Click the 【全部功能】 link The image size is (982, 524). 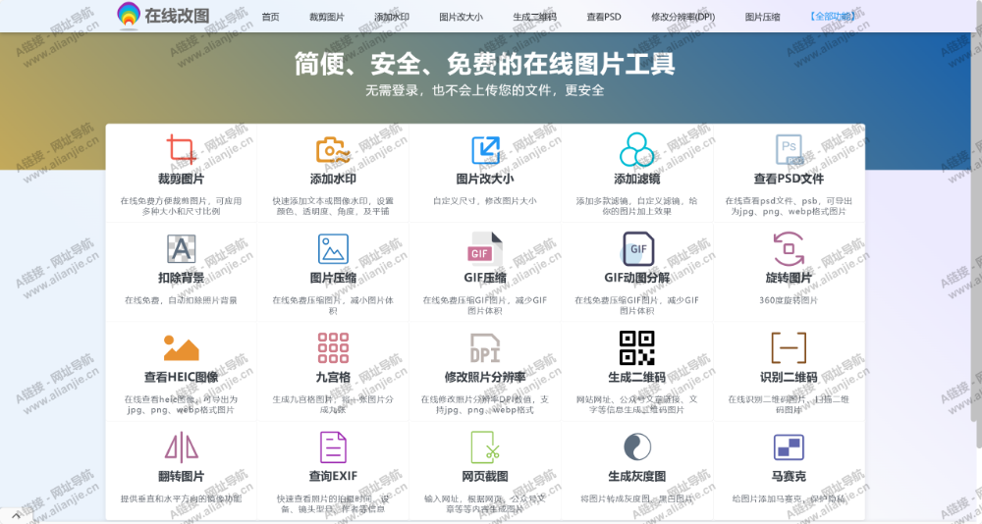click(x=832, y=17)
